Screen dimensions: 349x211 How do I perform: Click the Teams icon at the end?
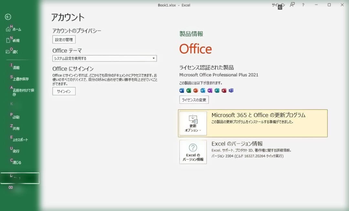230,90
